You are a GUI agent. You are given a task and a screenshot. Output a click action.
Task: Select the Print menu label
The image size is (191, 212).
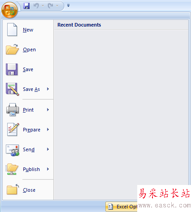[x=28, y=110]
